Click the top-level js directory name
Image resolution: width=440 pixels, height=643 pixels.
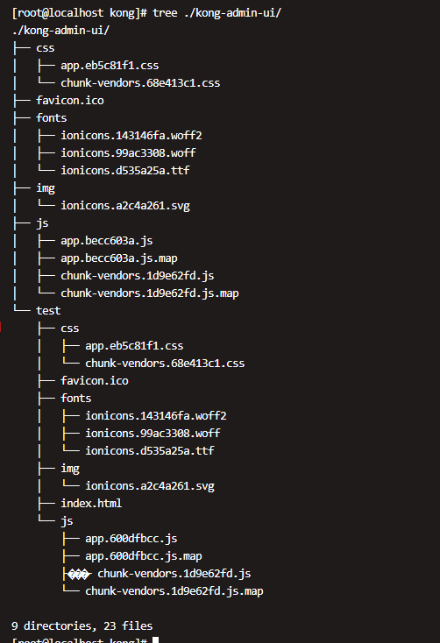pyautogui.click(x=42, y=223)
